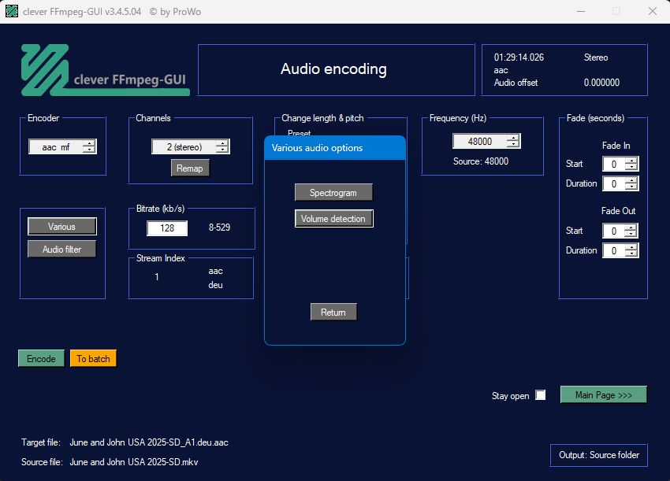Click the app icon in title bar

click(12, 12)
